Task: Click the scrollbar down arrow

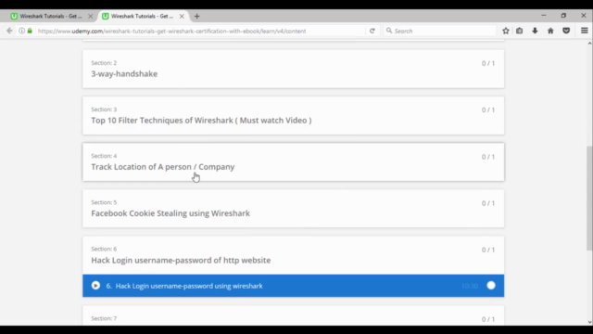Action: tap(589, 322)
